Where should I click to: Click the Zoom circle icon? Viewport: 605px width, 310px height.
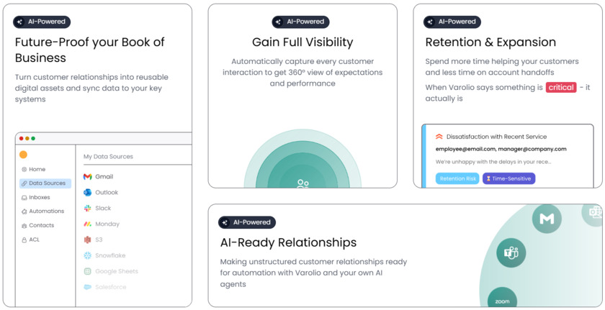502,300
